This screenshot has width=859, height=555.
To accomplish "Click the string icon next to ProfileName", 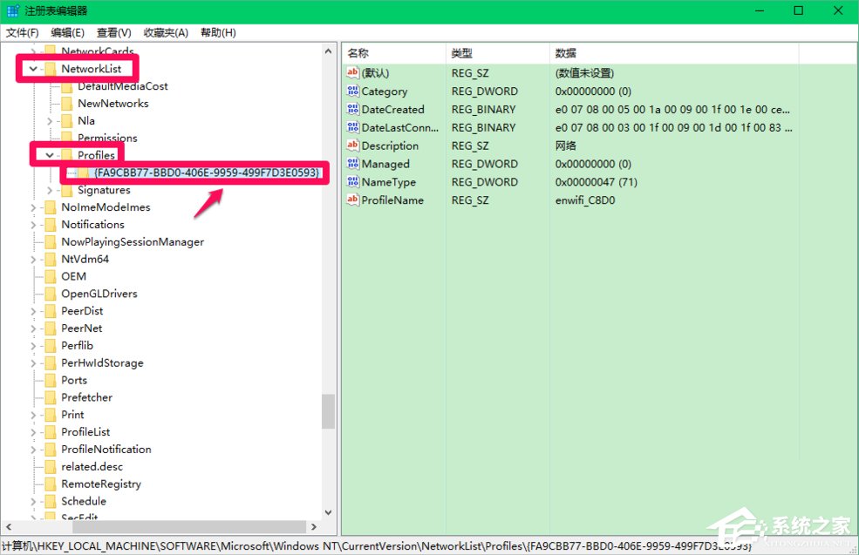I will [x=351, y=200].
